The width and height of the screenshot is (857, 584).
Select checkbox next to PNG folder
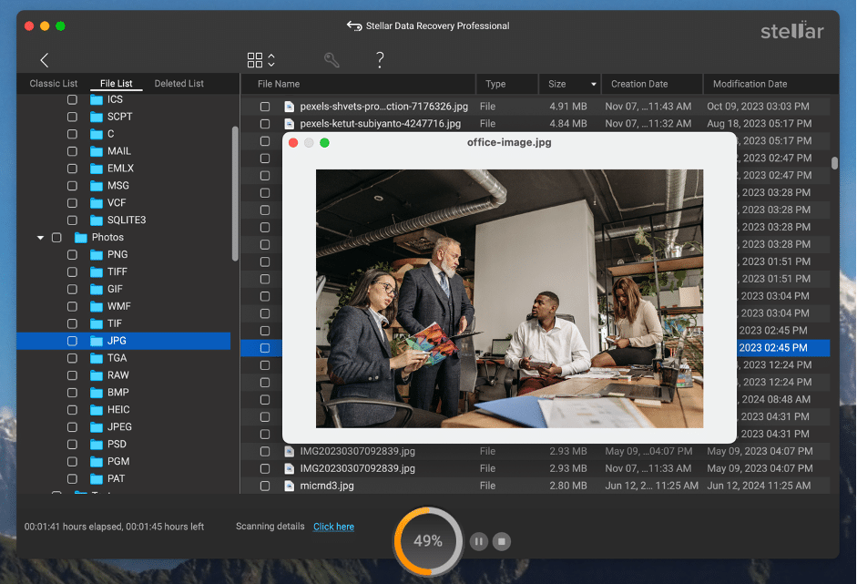click(x=72, y=255)
